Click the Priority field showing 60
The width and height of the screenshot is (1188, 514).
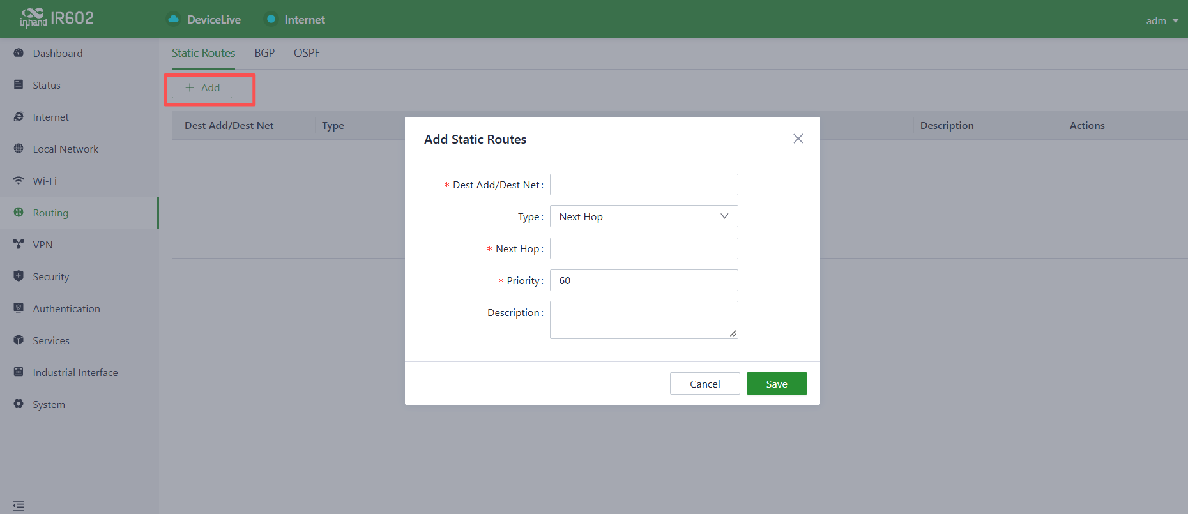coord(644,280)
